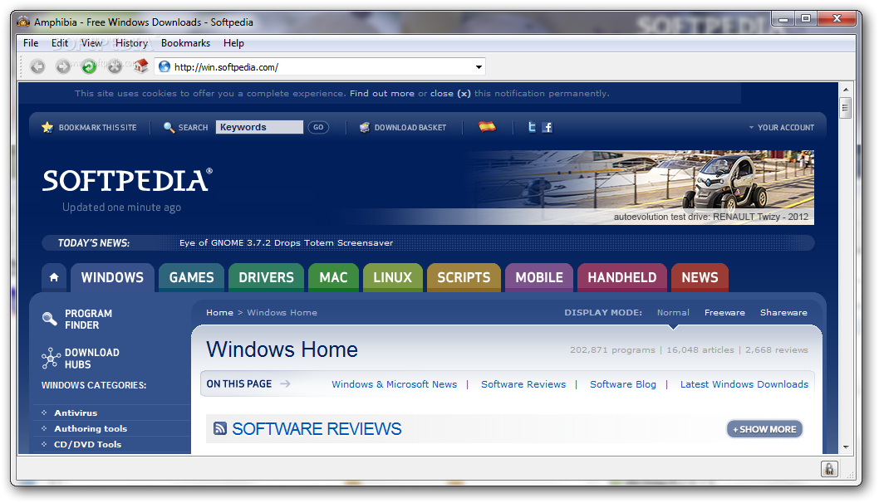Click the browser Forward arrow button
Image resolution: width=879 pixels, height=503 pixels.
click(x=63, y=66)
